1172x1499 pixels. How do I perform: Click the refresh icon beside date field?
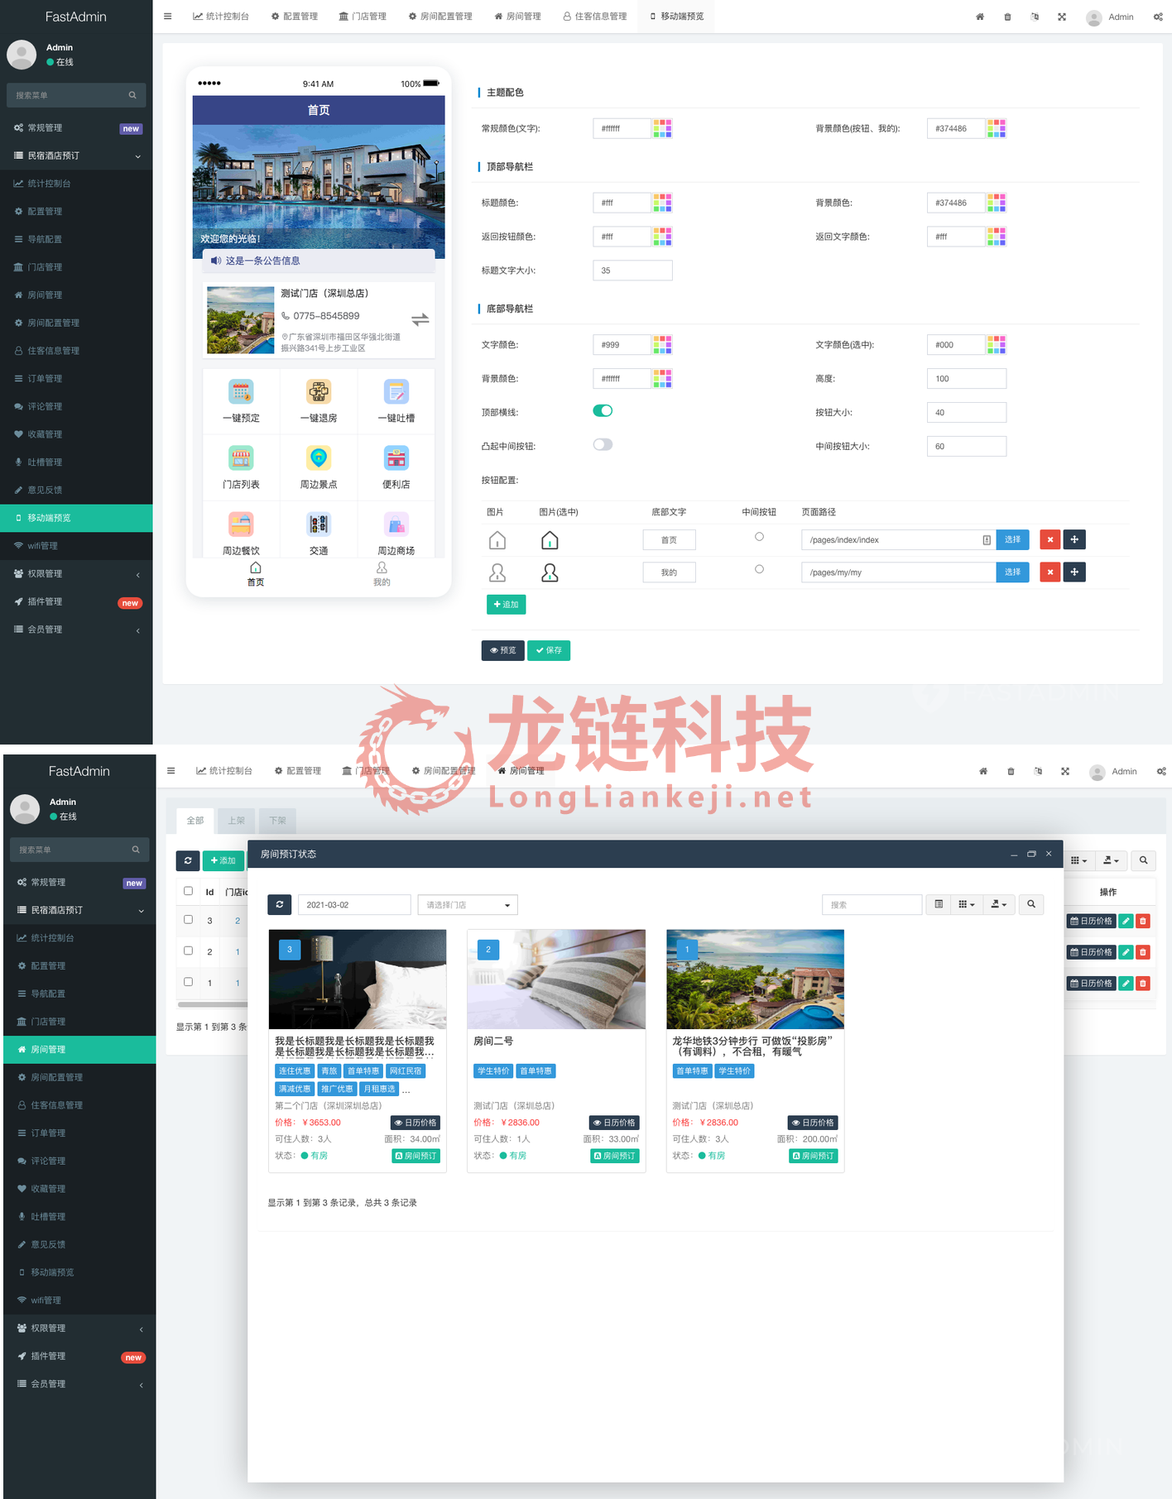280,904
